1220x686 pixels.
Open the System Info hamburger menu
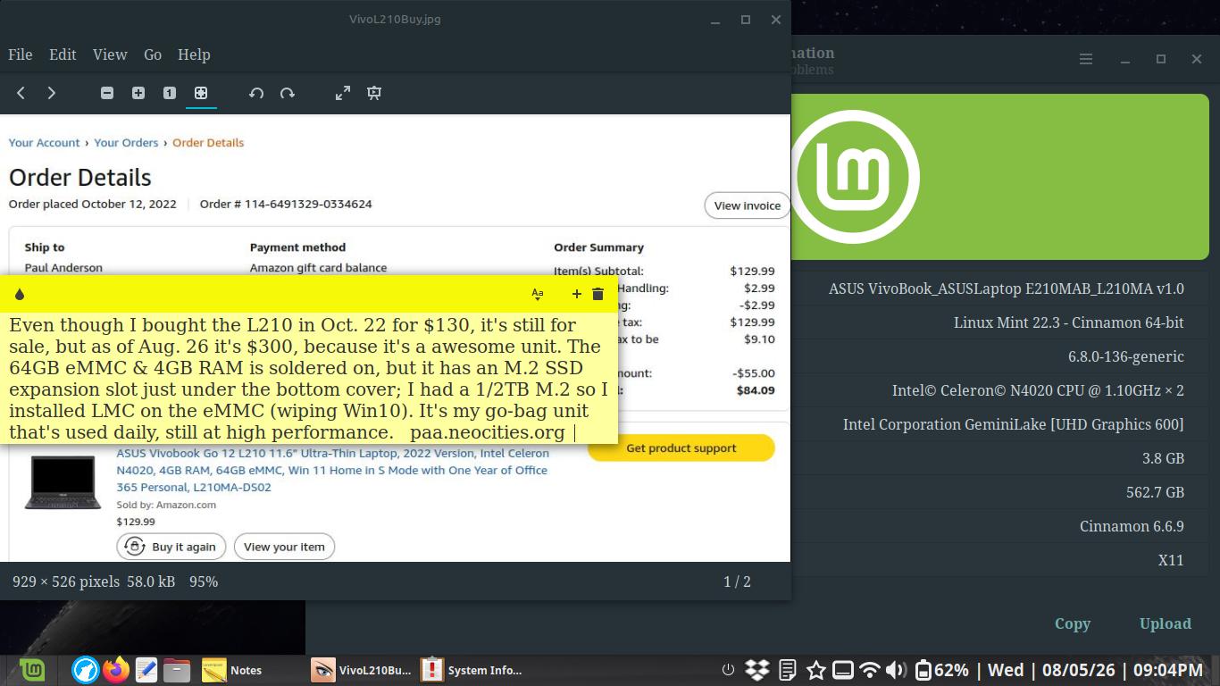coord(1086,59)
